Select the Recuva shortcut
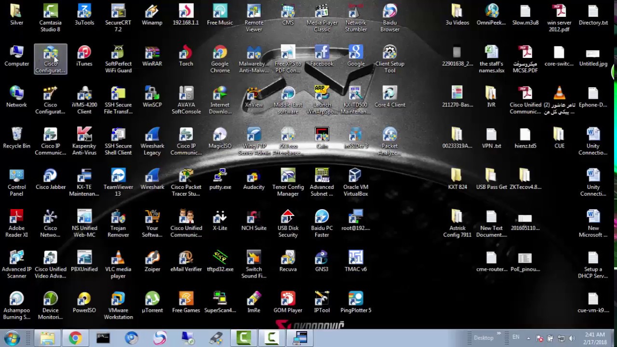The image size is (617, 347). click(288, 261)
